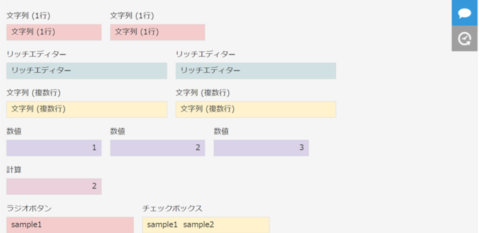Click the third 数値 label
The width and height of the screenshot is (479, 233).
221,132
